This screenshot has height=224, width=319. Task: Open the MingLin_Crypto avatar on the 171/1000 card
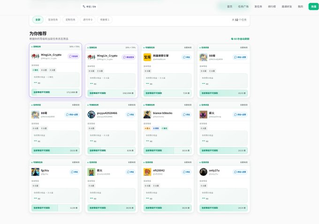click(x=35, y=56)
